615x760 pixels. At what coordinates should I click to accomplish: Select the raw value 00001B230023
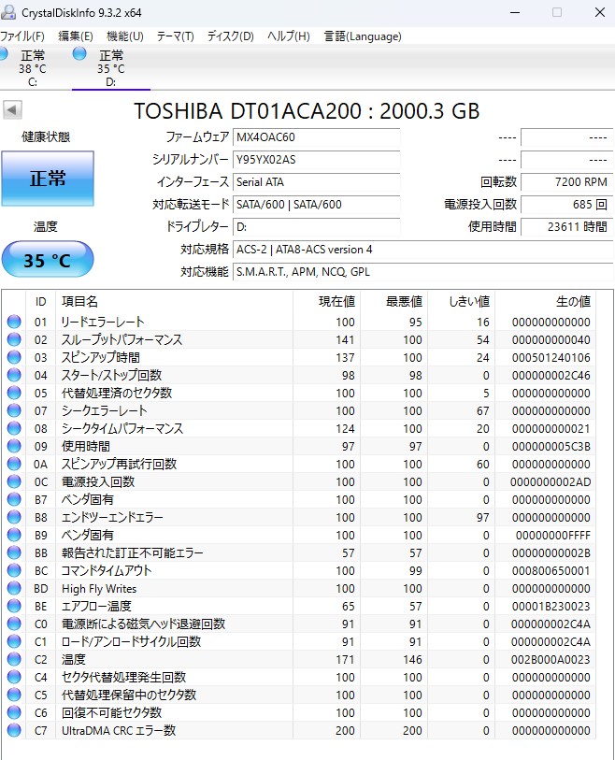[x=551, y=607]
